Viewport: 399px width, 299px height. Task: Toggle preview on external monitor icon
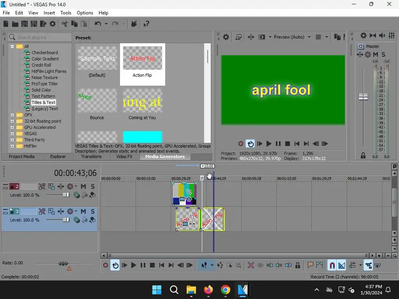tap(238, 37)
